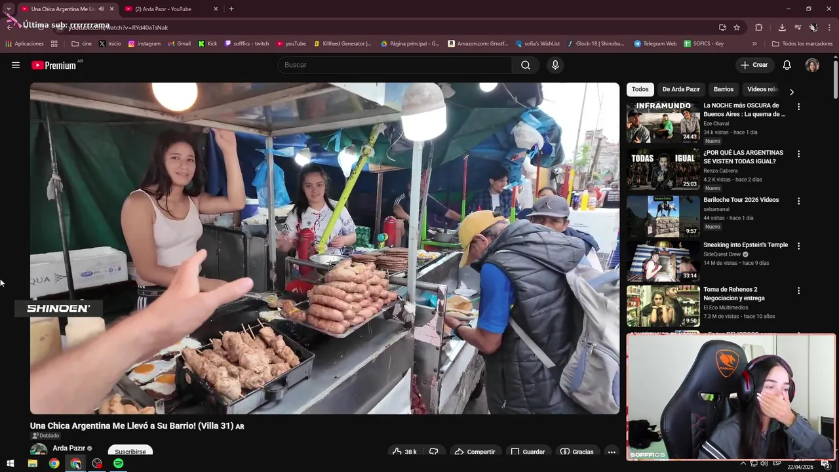839x472 pixels.
Task: Open the INFRAMUNDO video thumbnail
Action: (663, 123)
